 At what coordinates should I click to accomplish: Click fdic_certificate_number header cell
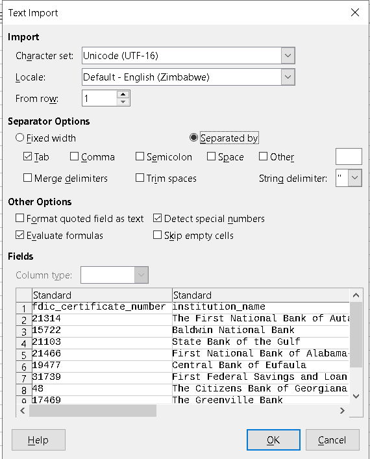coord(102,307)
